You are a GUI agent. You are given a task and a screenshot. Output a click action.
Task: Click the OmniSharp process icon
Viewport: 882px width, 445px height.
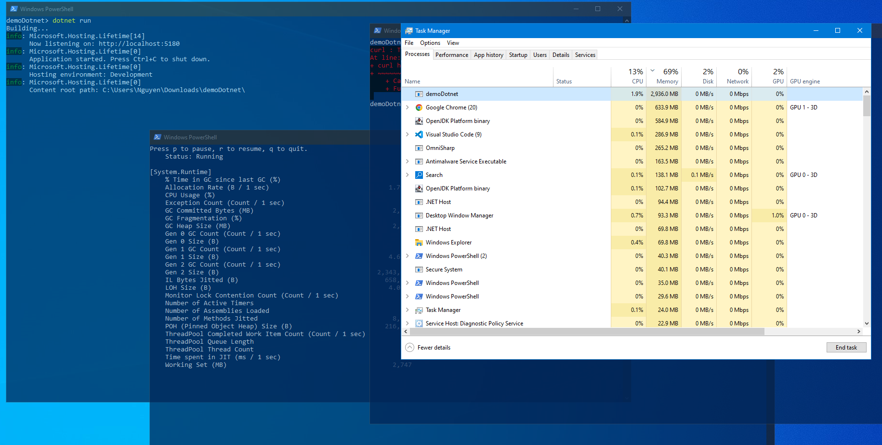click(x=419, y=148)
